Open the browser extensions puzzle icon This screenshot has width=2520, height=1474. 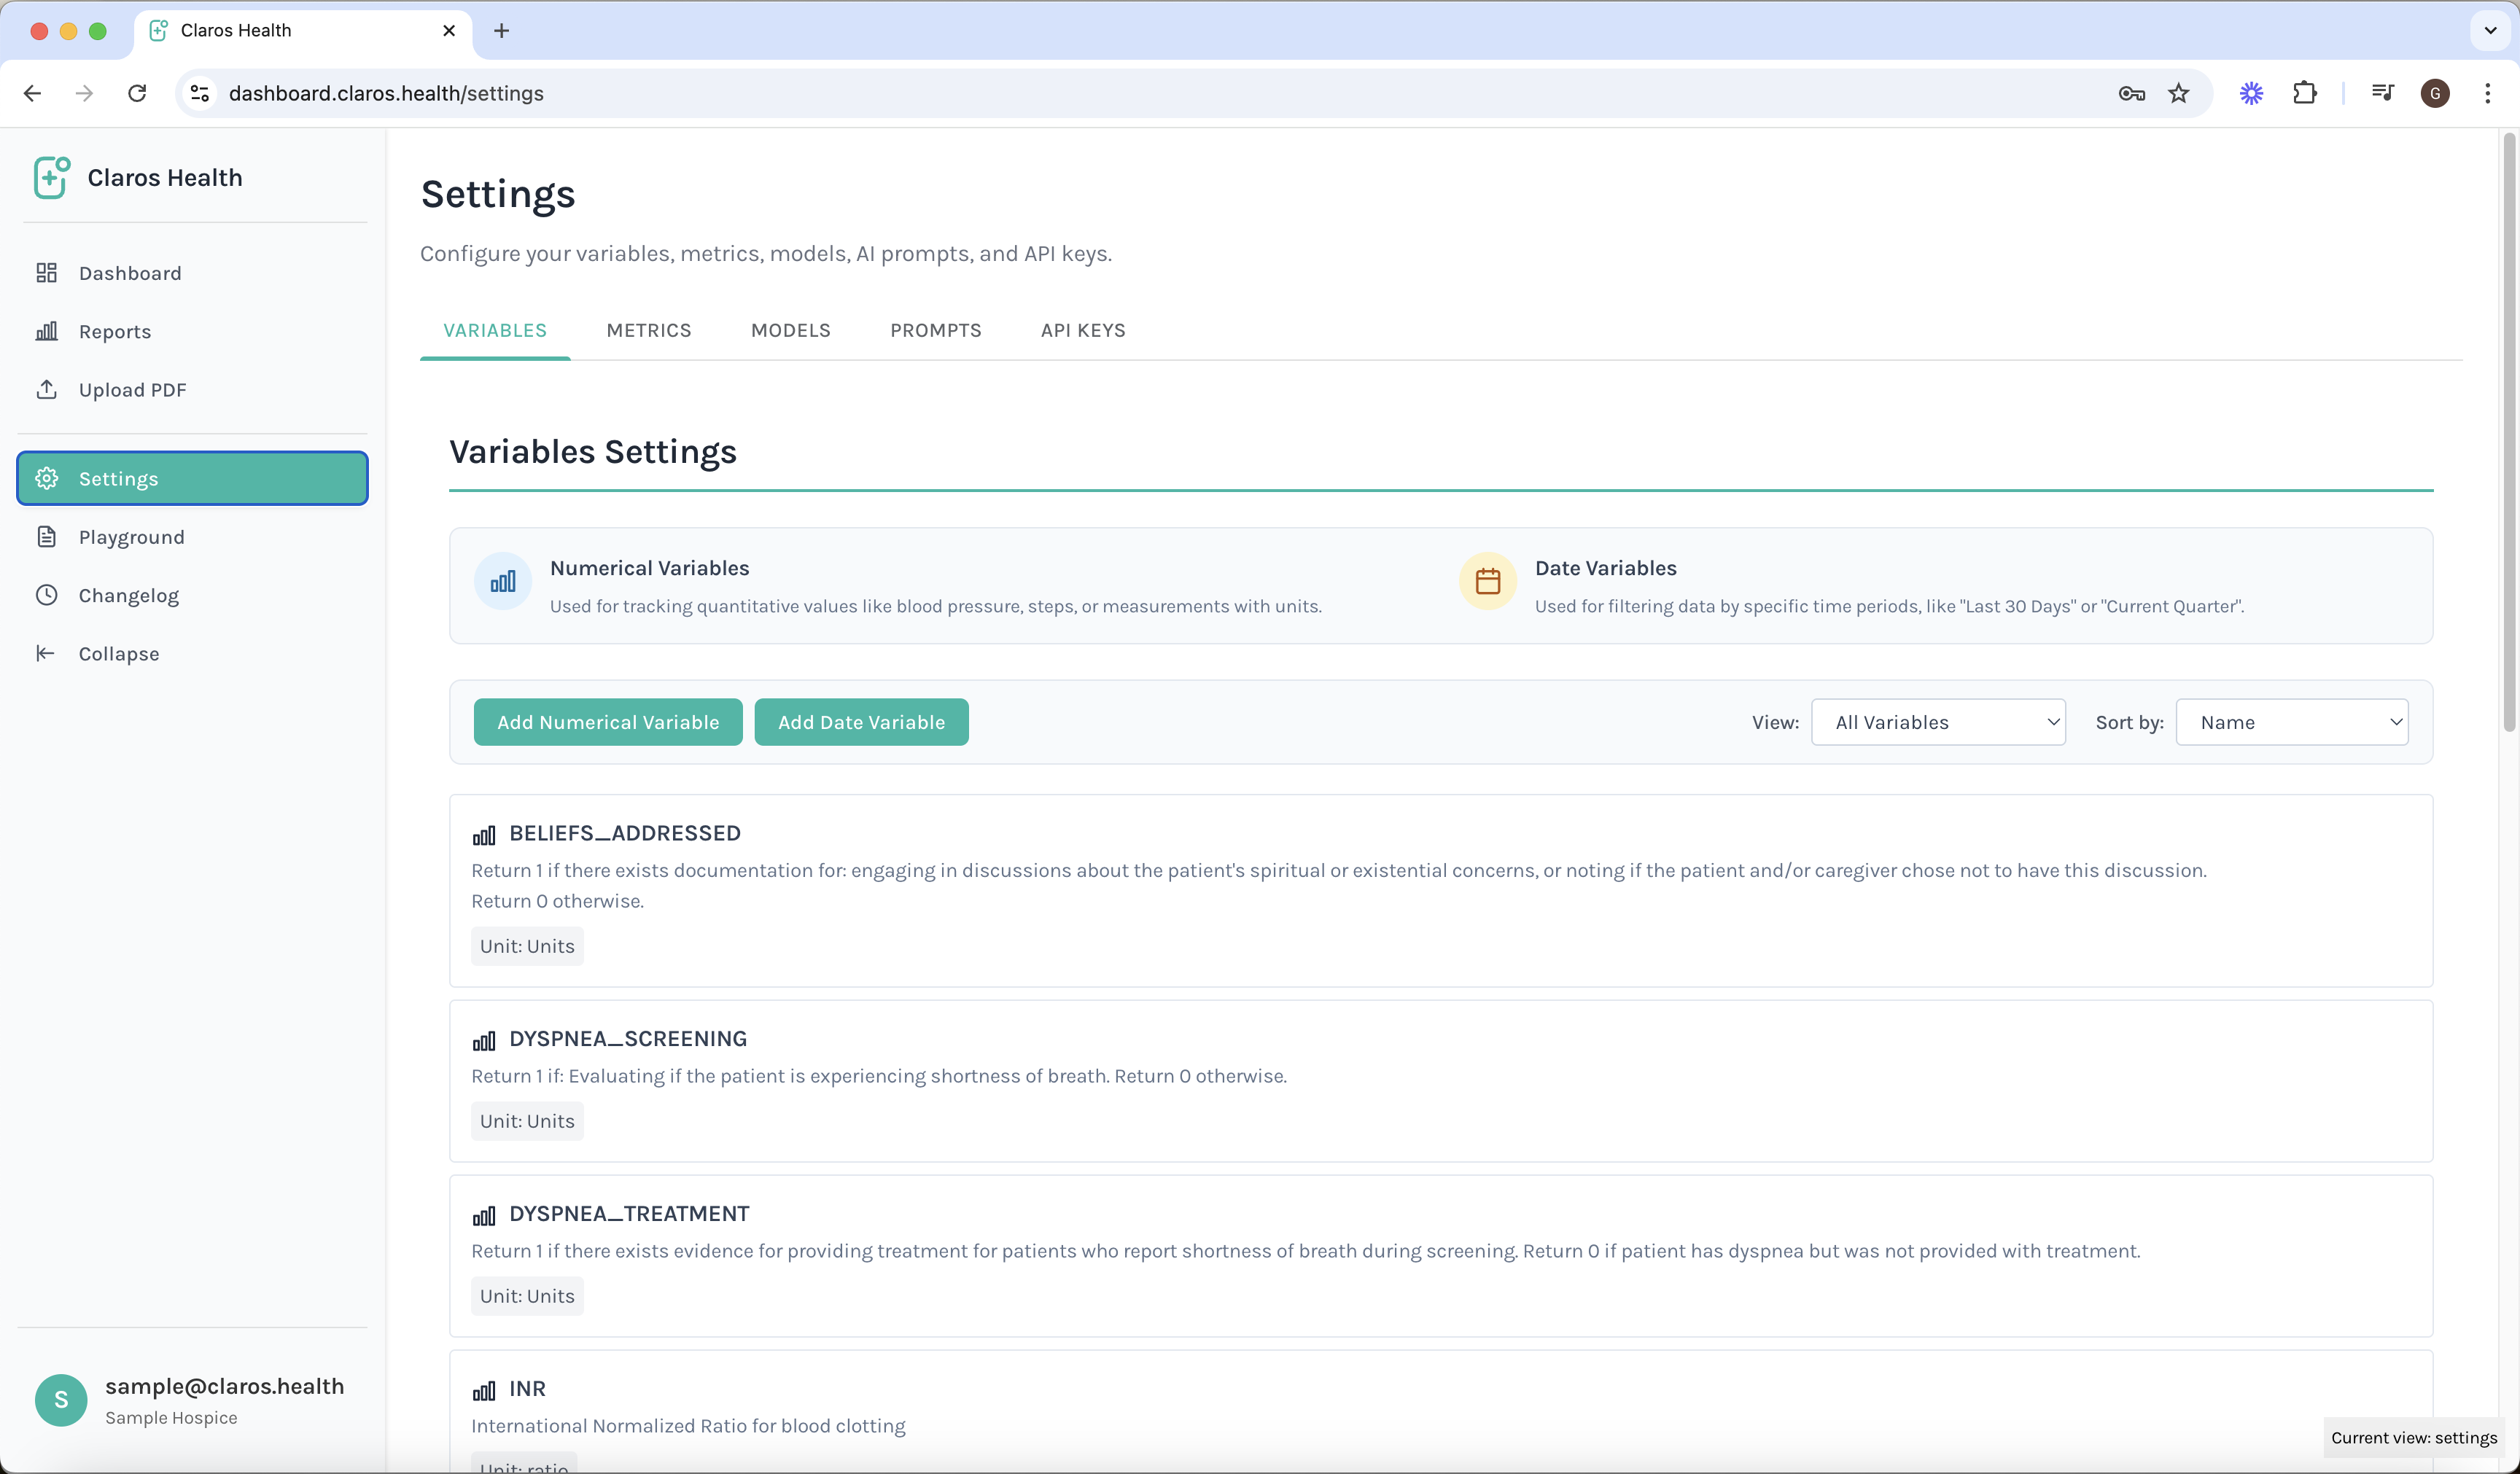click(x=2305, y=93)
